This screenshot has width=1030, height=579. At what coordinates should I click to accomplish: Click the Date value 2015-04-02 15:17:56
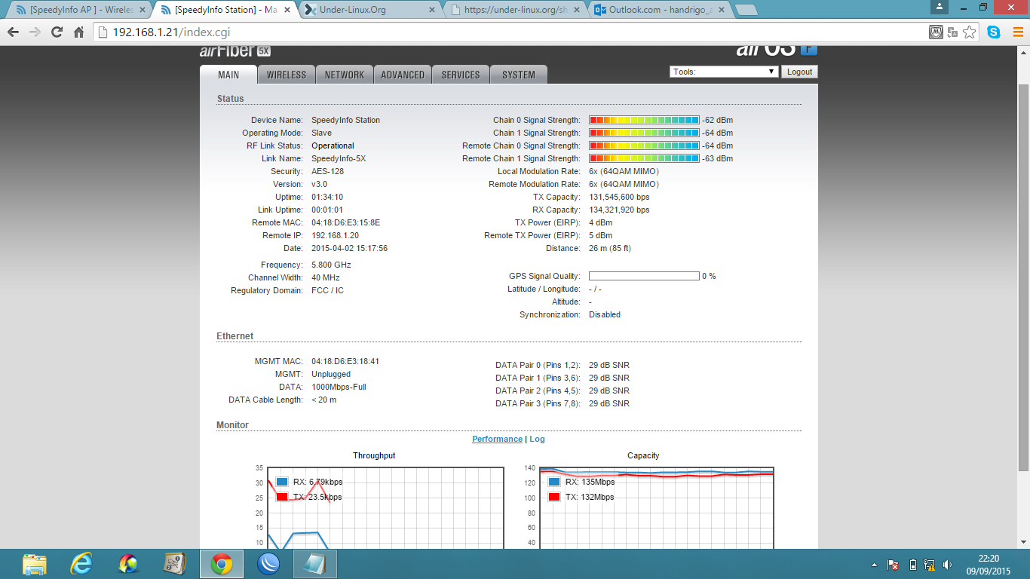point(350,248)
